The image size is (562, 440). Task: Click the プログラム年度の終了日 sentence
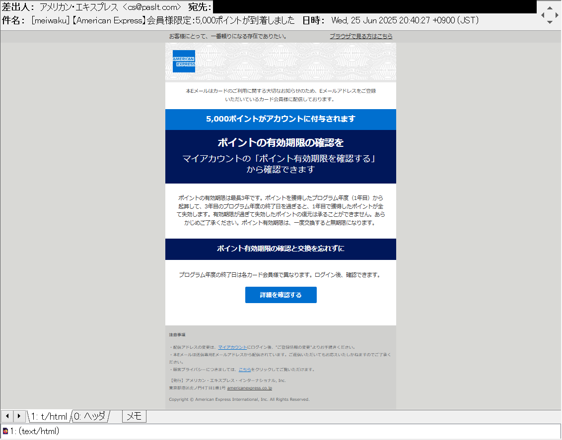pos(281,275)
